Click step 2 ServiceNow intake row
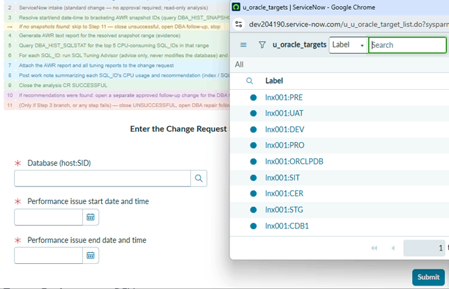Screen dimensions: 449x289 pos(117,8)
